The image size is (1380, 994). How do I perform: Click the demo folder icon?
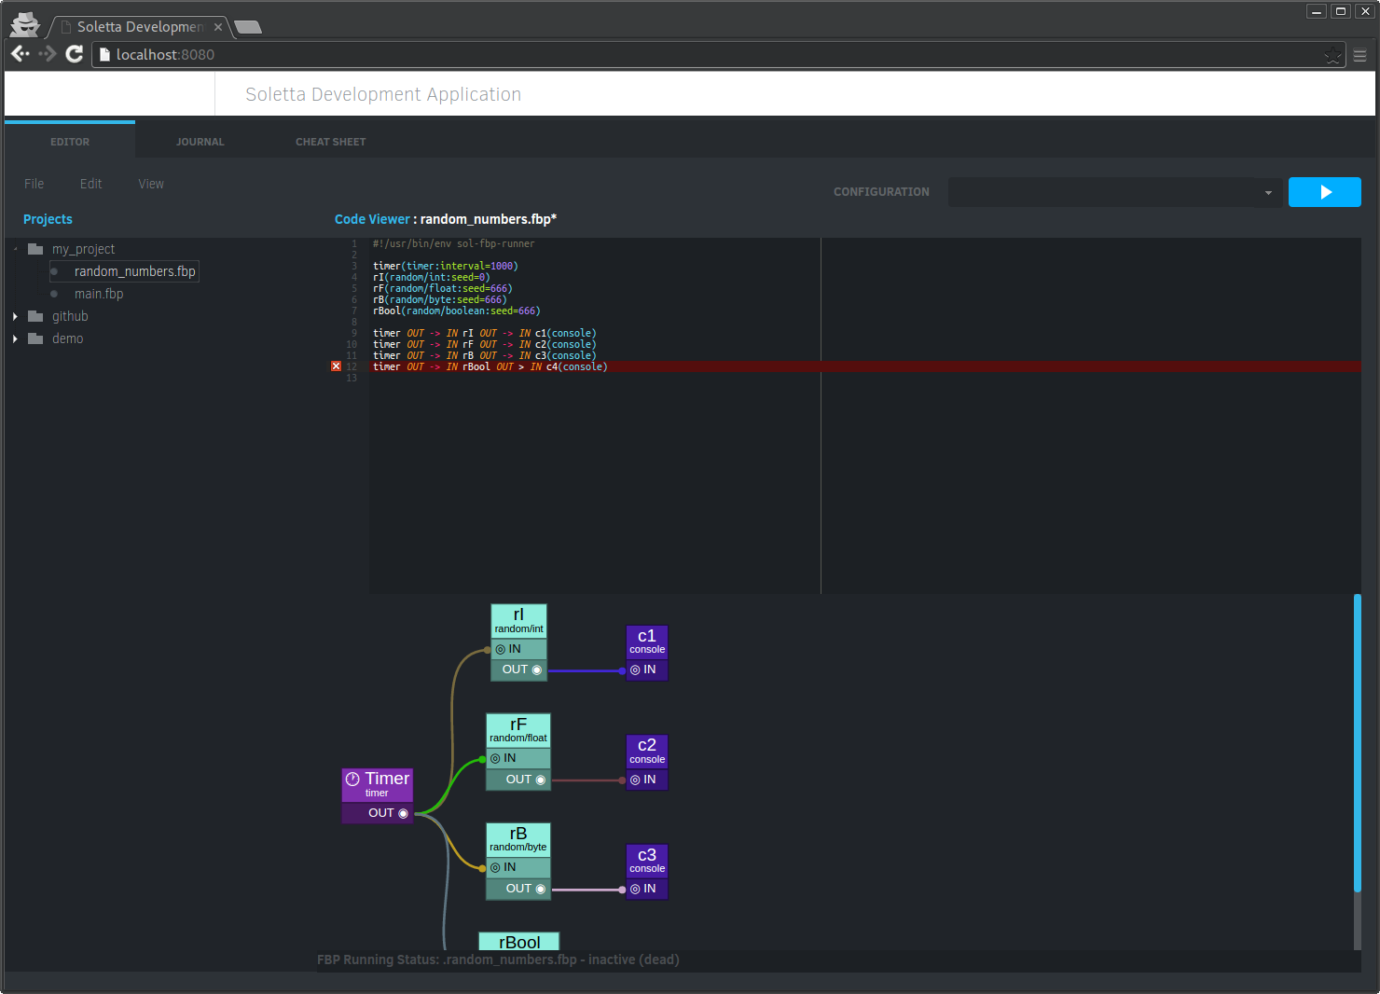pos(35,338)
